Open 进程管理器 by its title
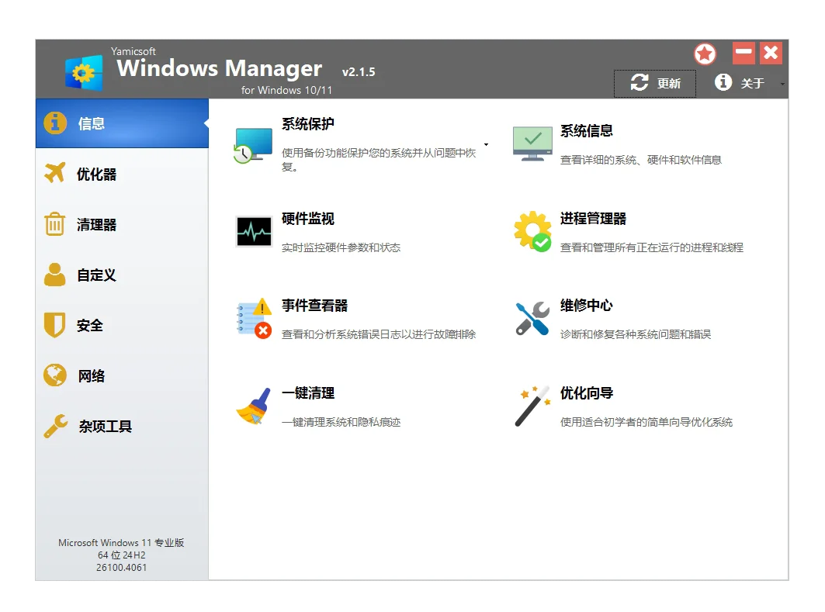Viewport: 825px width, 612px height. tap(593, 219)
